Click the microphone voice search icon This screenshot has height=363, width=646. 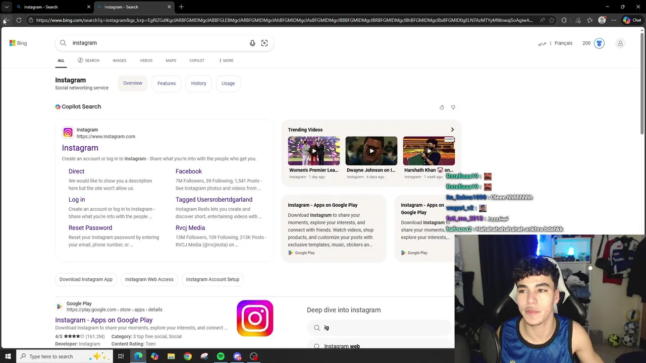(x=252, y=43)
